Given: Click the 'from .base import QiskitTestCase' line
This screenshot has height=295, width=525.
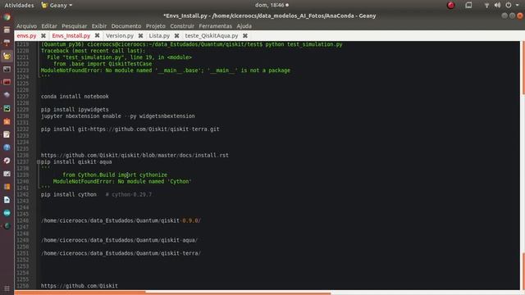Looking at the screenshot, I should pos(103,64).
